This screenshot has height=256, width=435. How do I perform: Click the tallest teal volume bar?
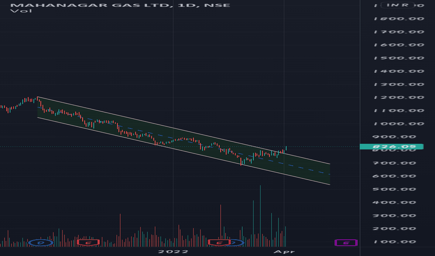coord(260,216)
